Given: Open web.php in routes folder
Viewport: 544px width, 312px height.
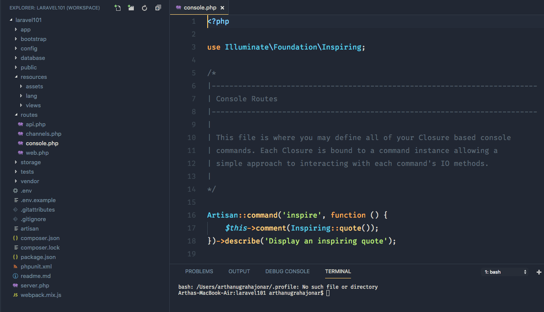Looking at the screenshot, I should tap(37, 153).
